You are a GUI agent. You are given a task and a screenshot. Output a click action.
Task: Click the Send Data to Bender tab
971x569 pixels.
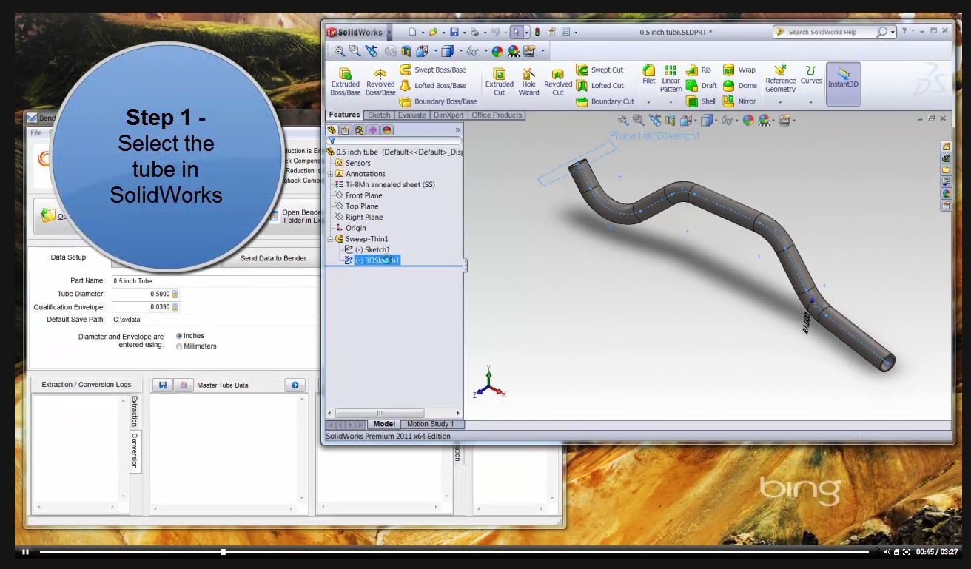pyautogui.click(x=274, y=258)
